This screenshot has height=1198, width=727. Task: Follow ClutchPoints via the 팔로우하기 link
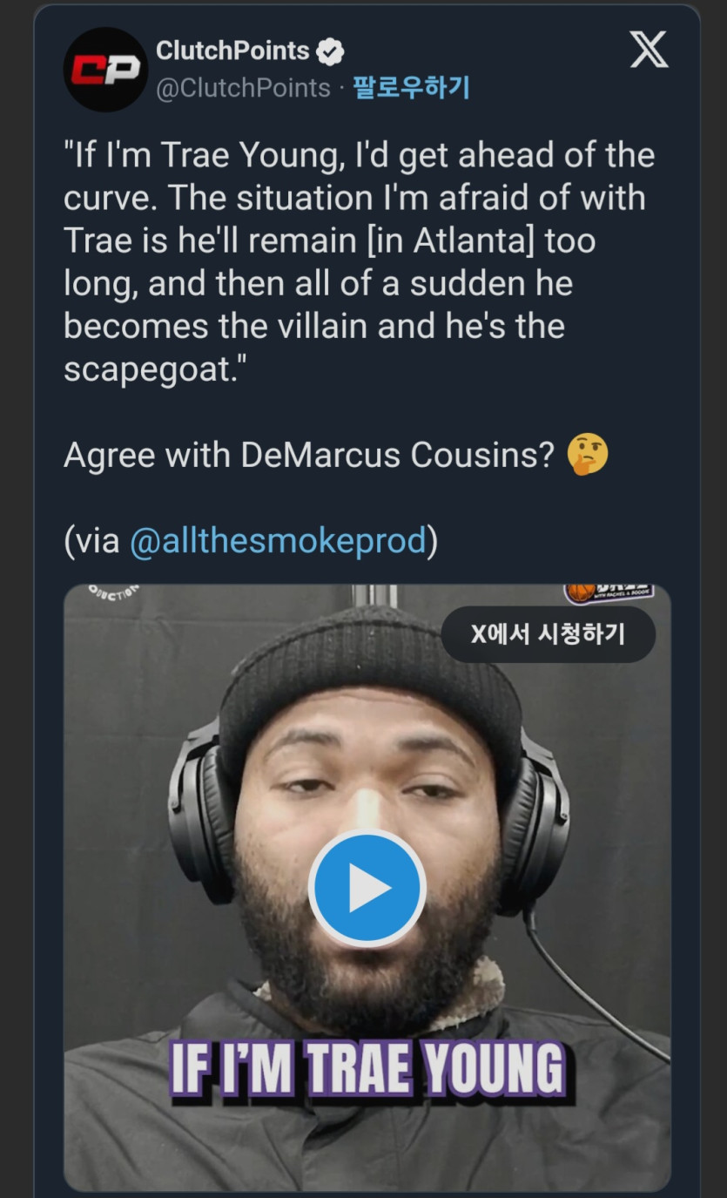[x=411, y=88]
